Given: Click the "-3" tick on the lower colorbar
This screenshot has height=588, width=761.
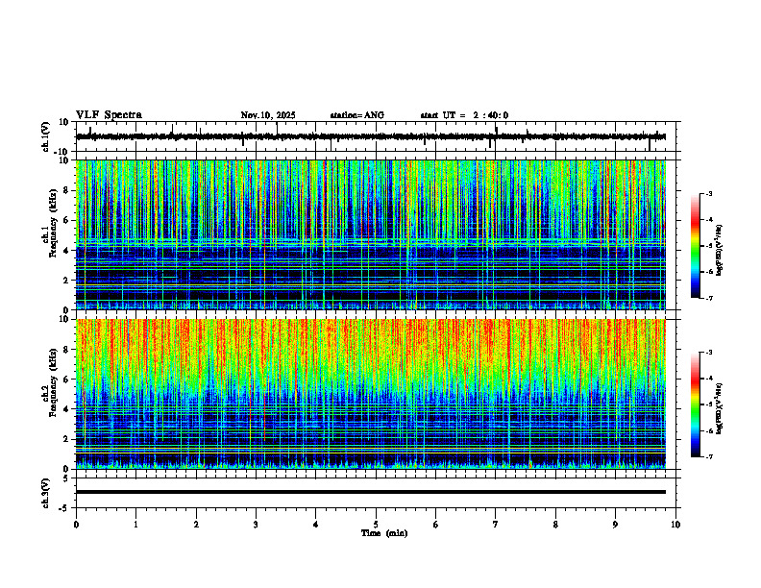Looking at the screenshot, I should [708, 353].
